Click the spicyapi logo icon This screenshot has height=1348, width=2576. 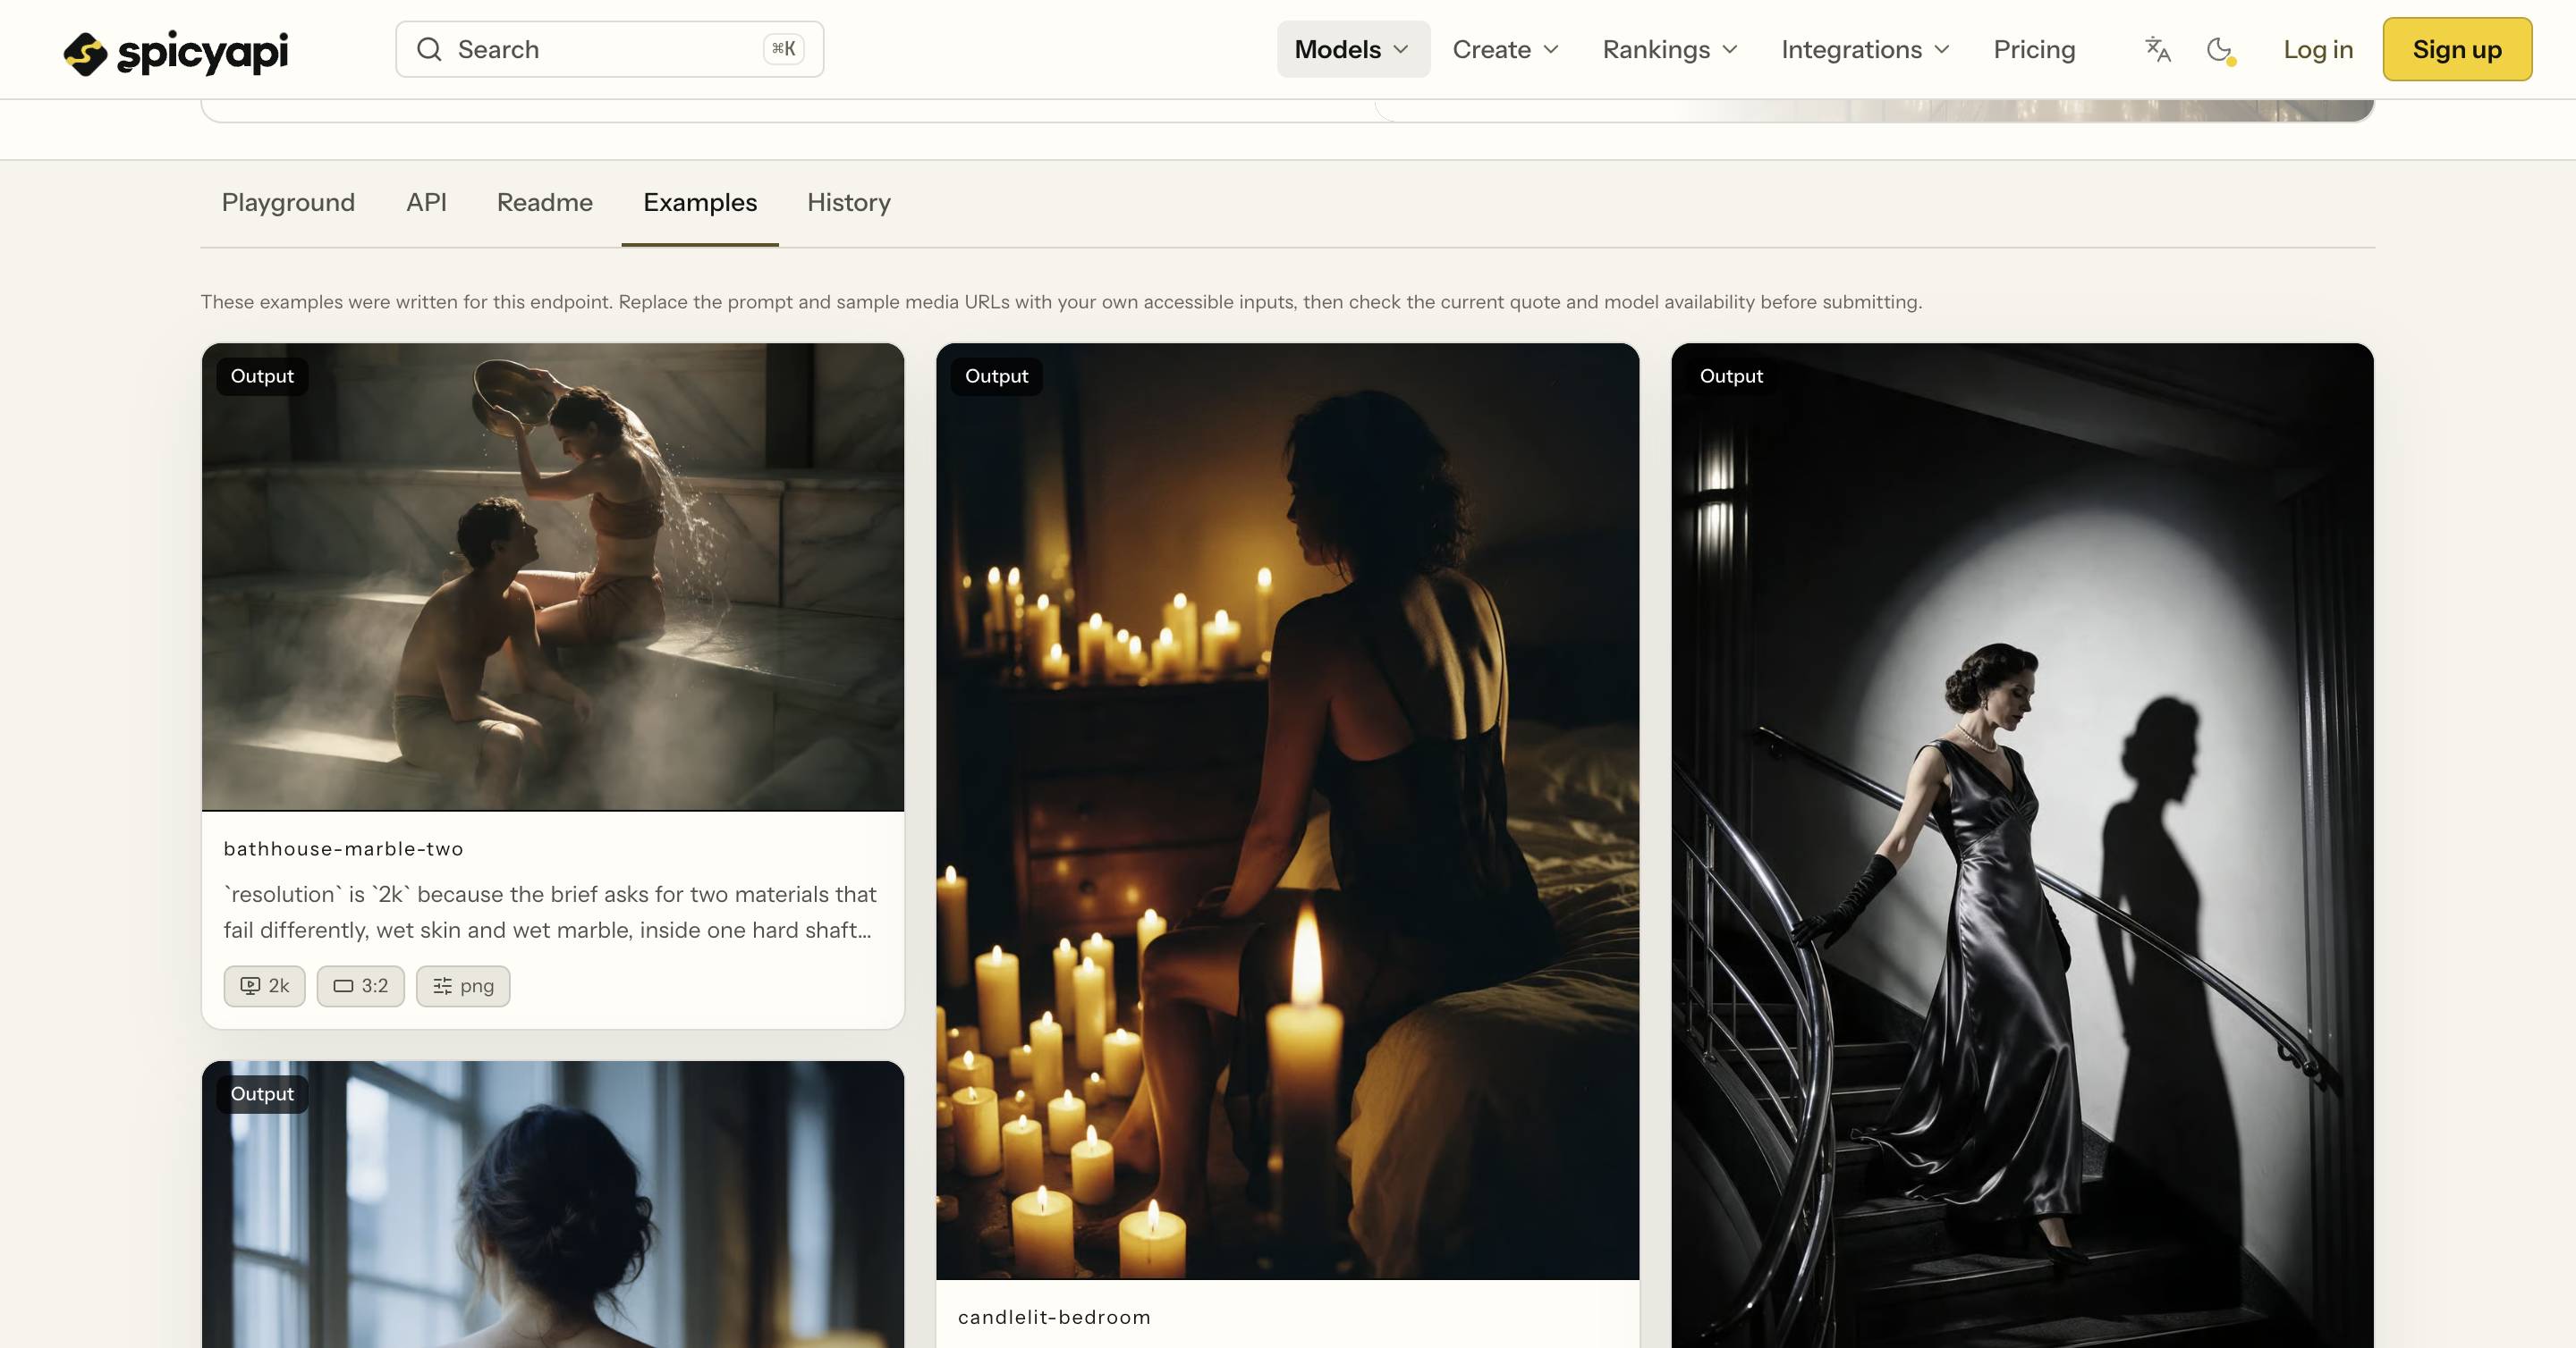(85, 53)
